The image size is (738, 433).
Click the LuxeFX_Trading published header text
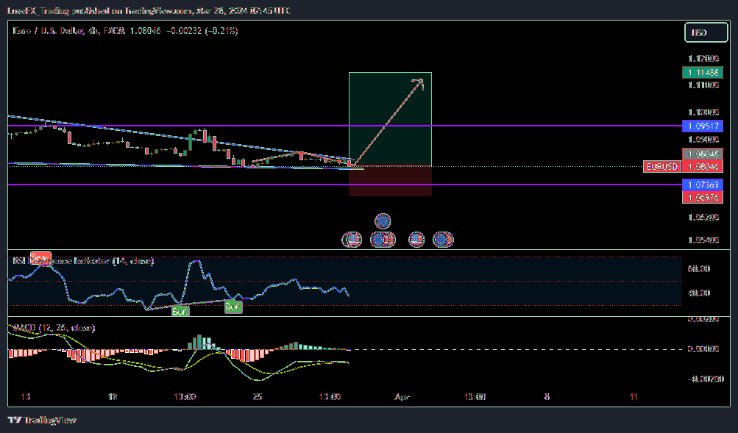[149, 10]
